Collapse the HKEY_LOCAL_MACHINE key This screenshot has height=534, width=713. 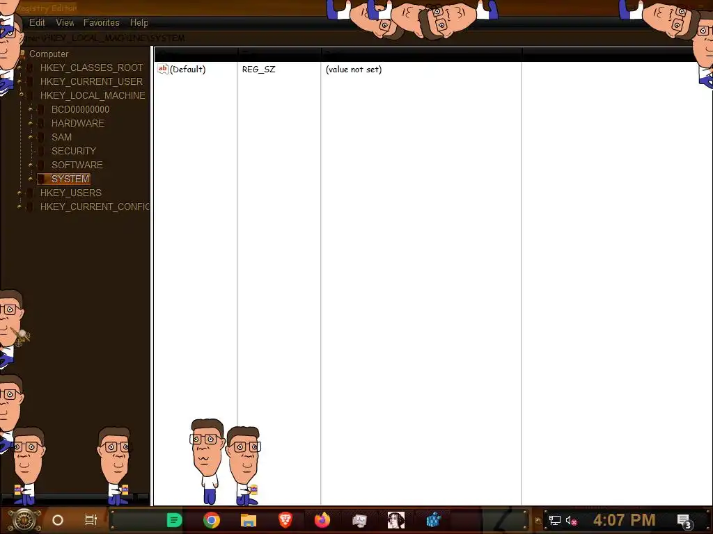[x=21, y=95]
